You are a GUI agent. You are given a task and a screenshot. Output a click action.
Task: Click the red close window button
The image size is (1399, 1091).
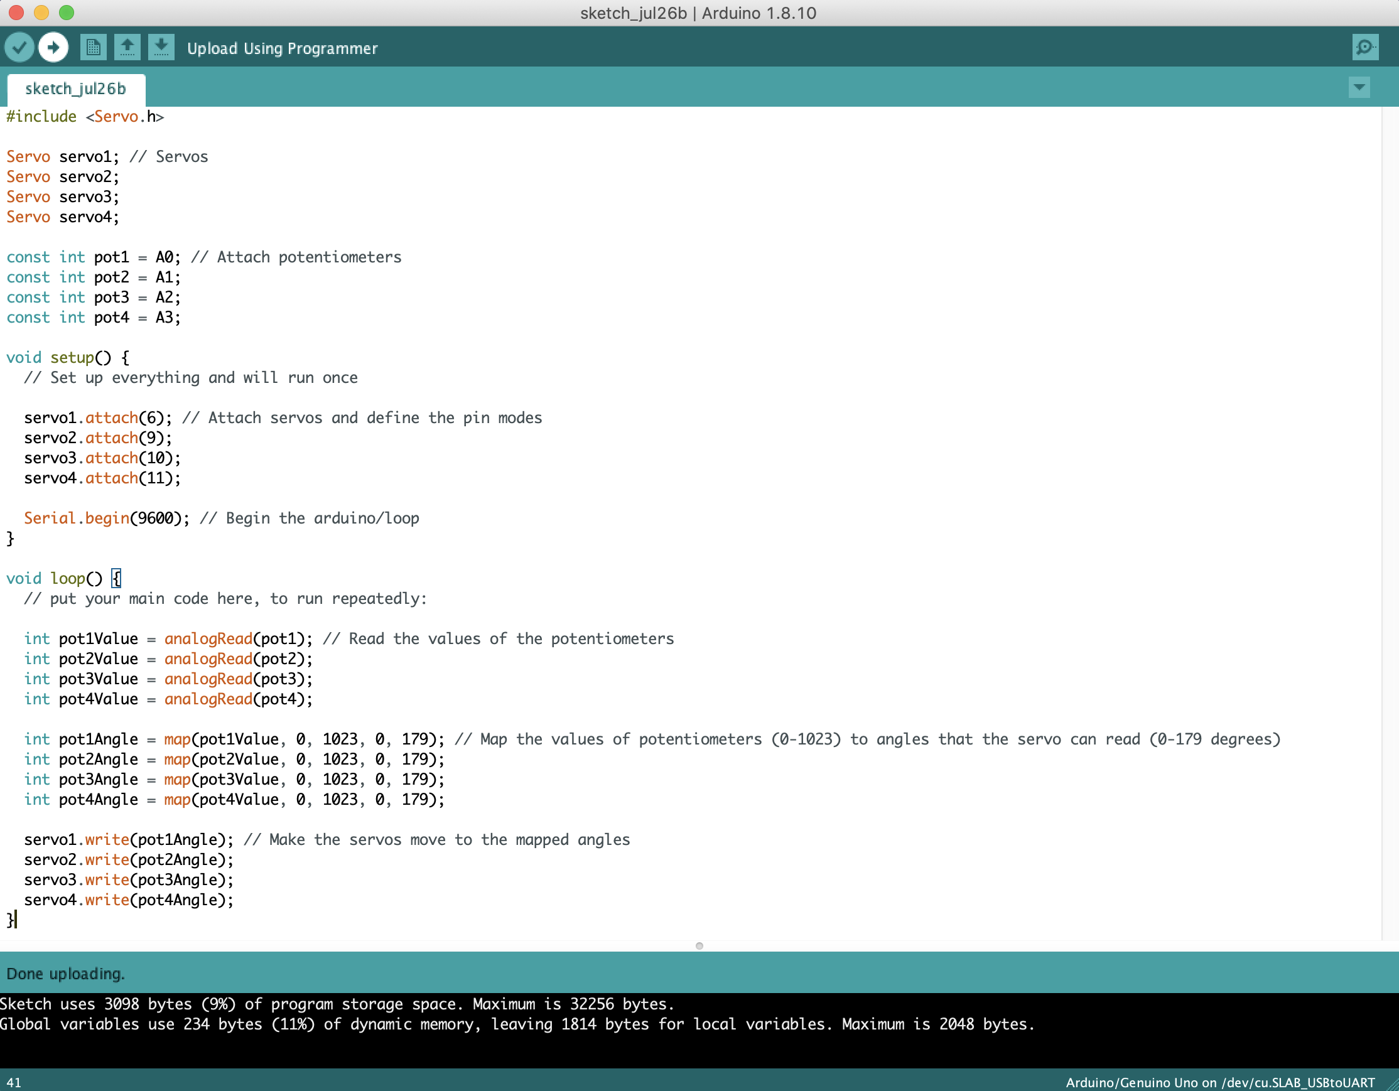17,12
